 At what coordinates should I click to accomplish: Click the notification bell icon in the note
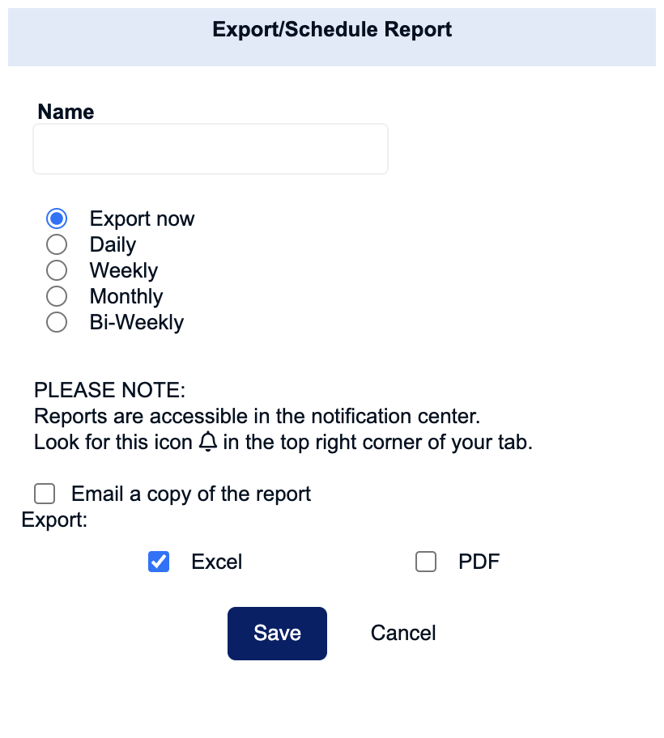coord(207,442)
